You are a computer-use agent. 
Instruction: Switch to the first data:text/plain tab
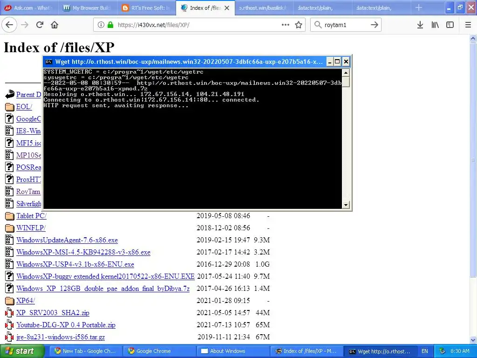point(322,8)
